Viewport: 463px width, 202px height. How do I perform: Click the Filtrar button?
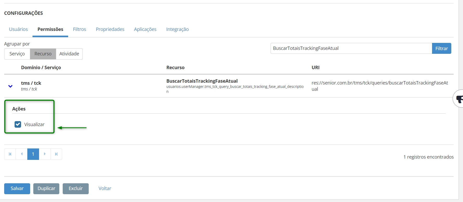[441, 49]
